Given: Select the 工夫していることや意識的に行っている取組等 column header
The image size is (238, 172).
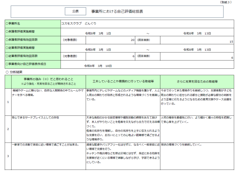Looking at the screenshot, I should tap(123, 81).
